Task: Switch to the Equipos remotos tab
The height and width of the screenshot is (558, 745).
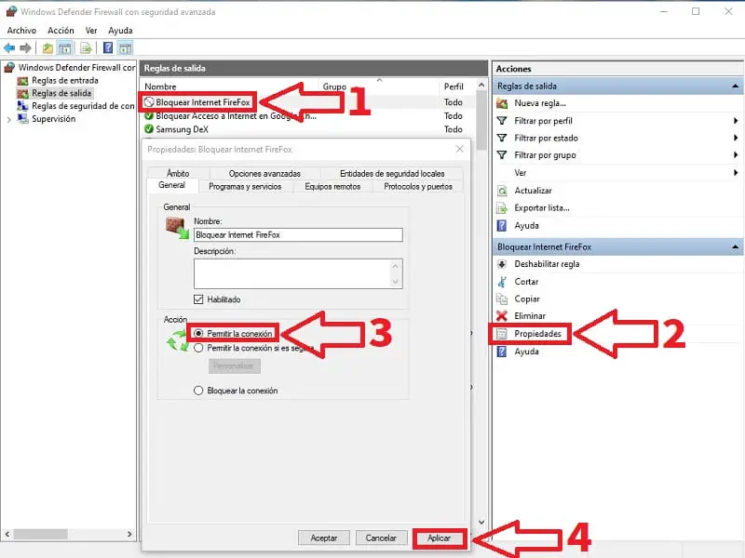Action: tap(332, 187)
